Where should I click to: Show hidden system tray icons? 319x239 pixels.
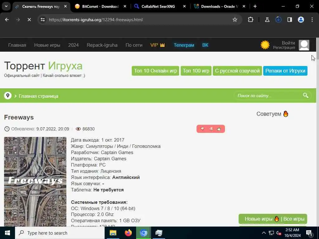[264, 233]
